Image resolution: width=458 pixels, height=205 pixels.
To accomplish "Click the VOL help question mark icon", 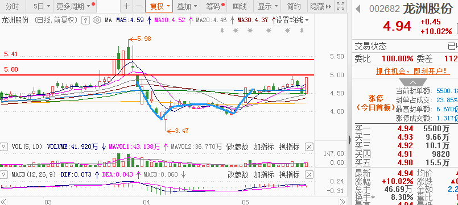I will [4, 147].
